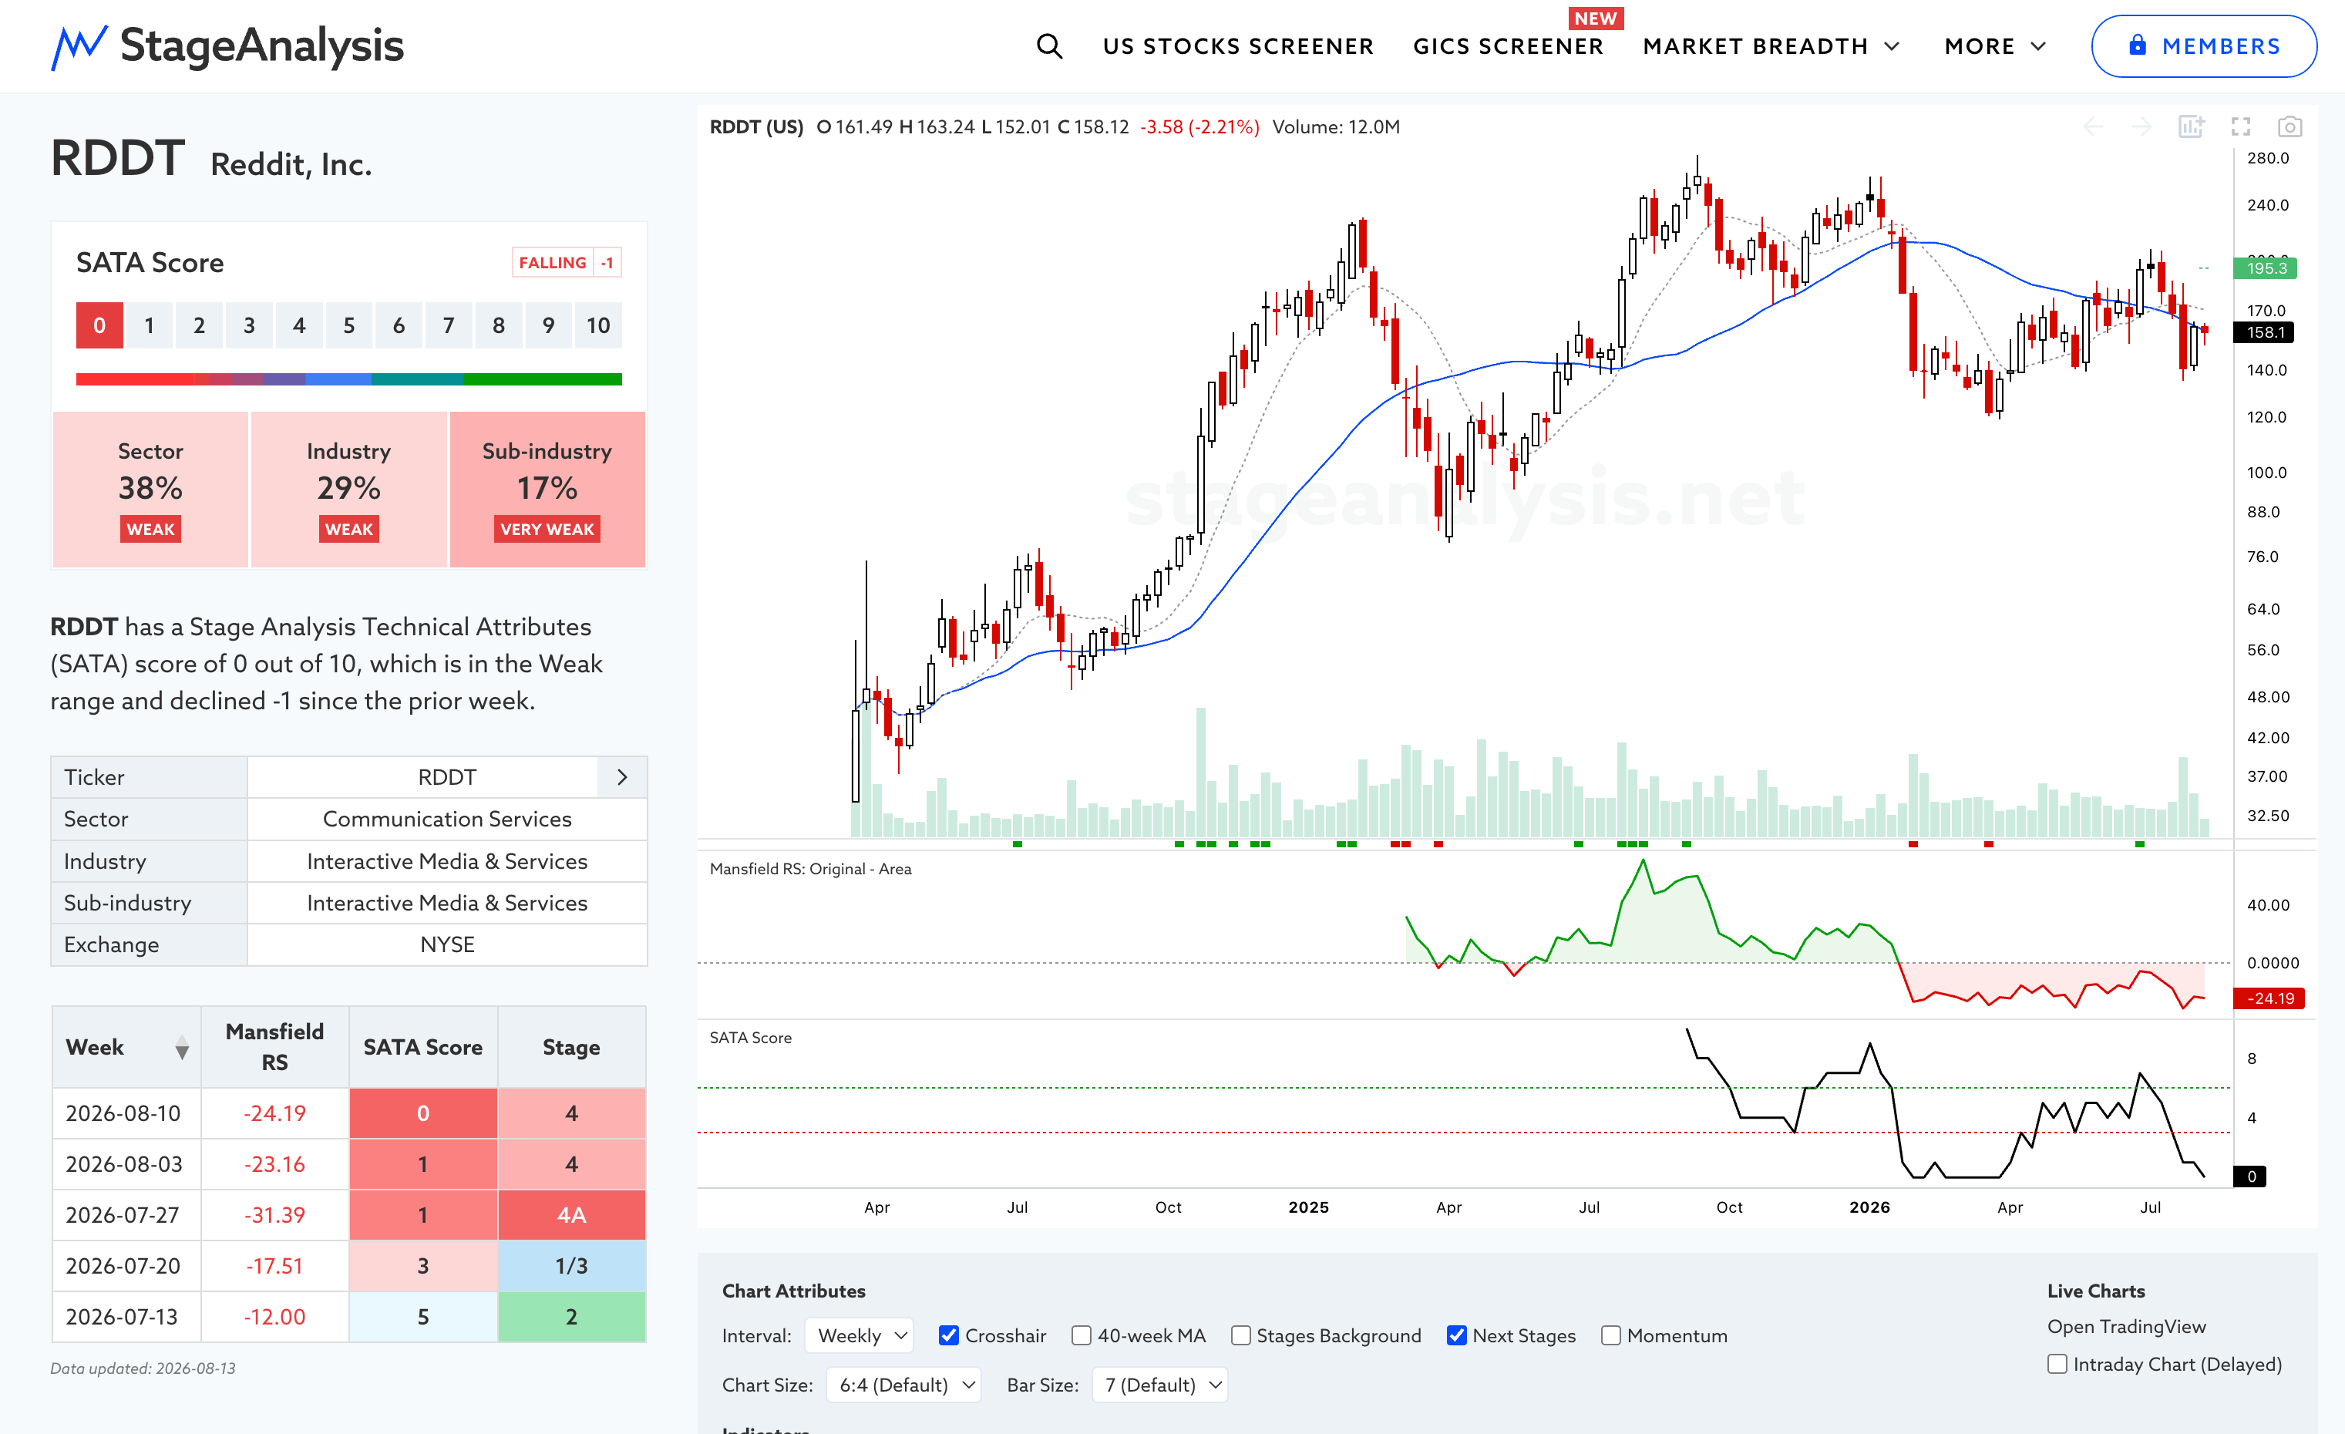Viewport: 2345px width, 1434px height.
Task: Click the RDDT ticker row arrow
Action: (x=622, y=776)
